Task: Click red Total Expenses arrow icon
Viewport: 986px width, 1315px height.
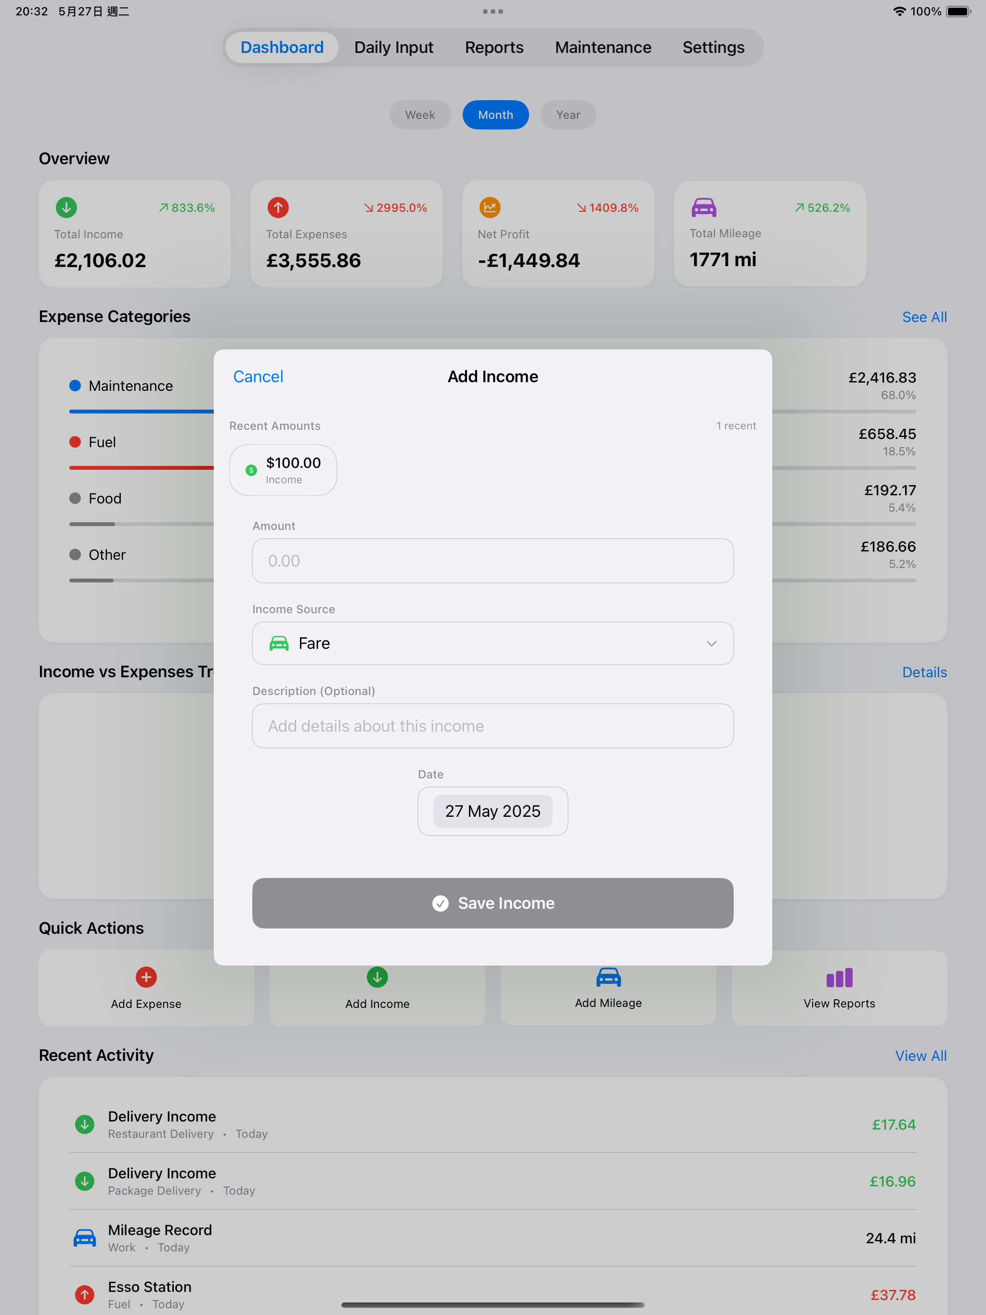Action: click(278, 207)
